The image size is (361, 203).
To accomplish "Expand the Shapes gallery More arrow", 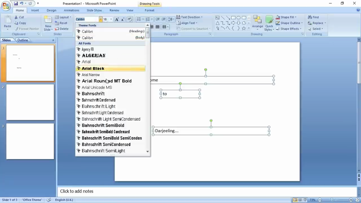I will click(x=249, y=28).
